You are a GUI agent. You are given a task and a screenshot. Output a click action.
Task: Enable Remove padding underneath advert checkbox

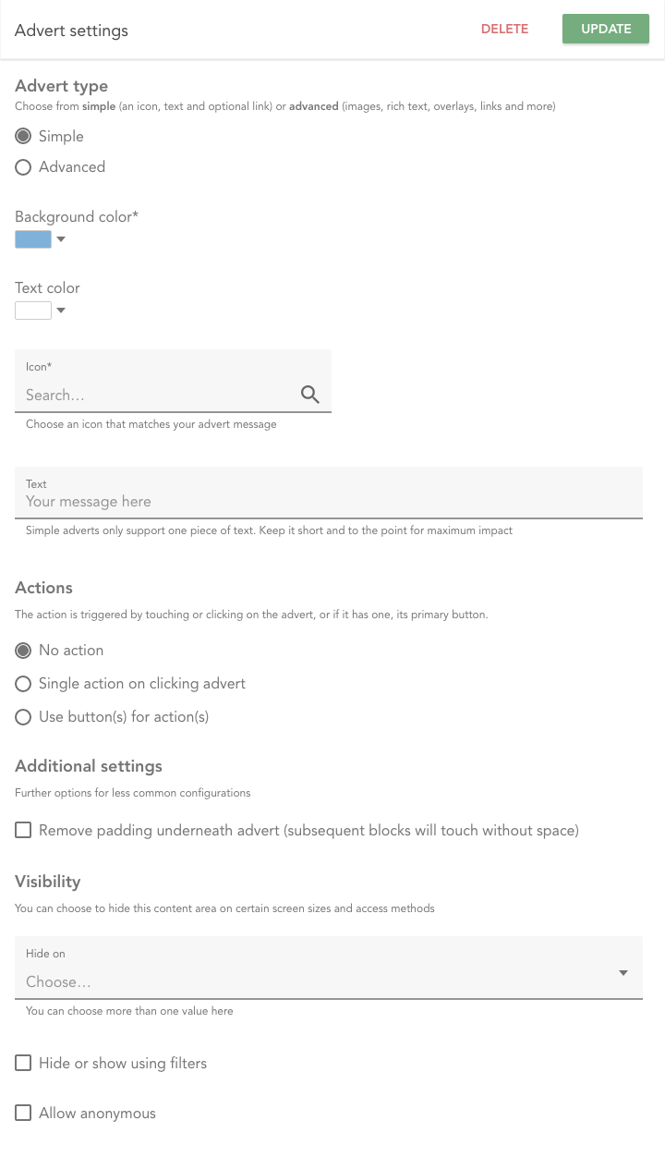point(24,831)
